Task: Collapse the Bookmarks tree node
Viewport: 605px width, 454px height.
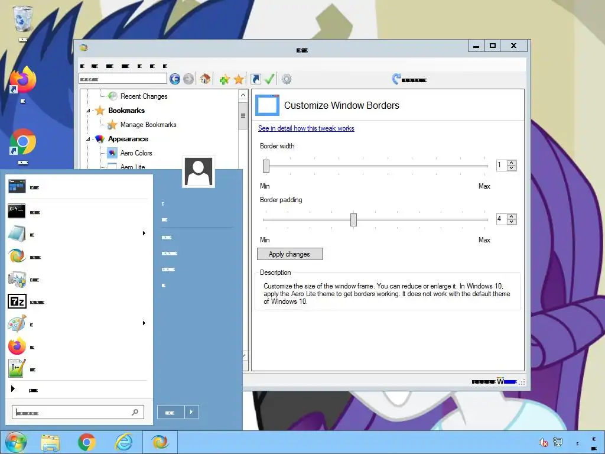Action: (89, 111)
